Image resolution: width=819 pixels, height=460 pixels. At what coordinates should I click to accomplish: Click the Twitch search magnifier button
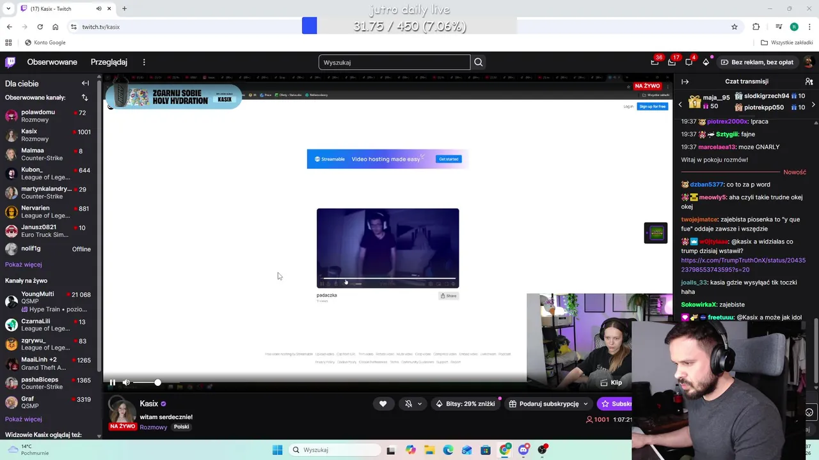[x=479, y=62]
